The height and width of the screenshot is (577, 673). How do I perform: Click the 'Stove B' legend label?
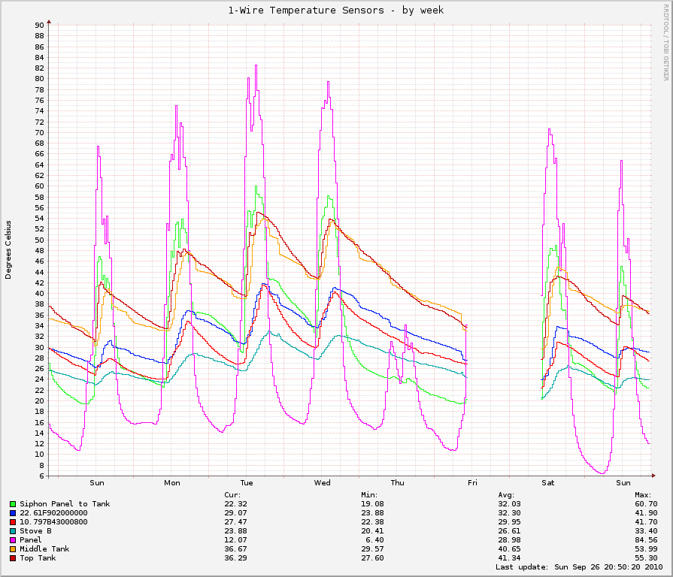(x=35, y=531)
